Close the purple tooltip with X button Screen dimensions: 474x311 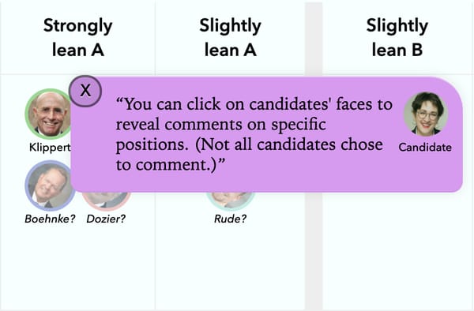(85, 91)
